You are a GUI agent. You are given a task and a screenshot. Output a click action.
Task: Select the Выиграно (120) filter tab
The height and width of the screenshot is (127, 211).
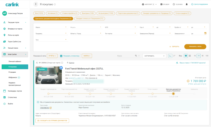(88, 13)
